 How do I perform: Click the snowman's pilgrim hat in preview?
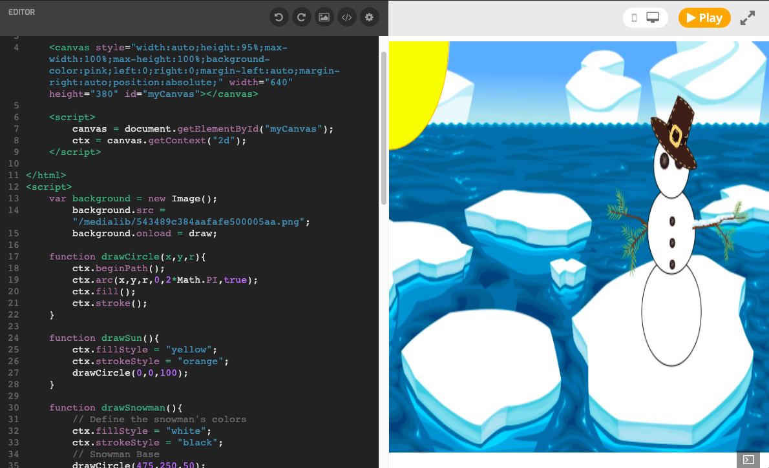(x=675, y=133)
